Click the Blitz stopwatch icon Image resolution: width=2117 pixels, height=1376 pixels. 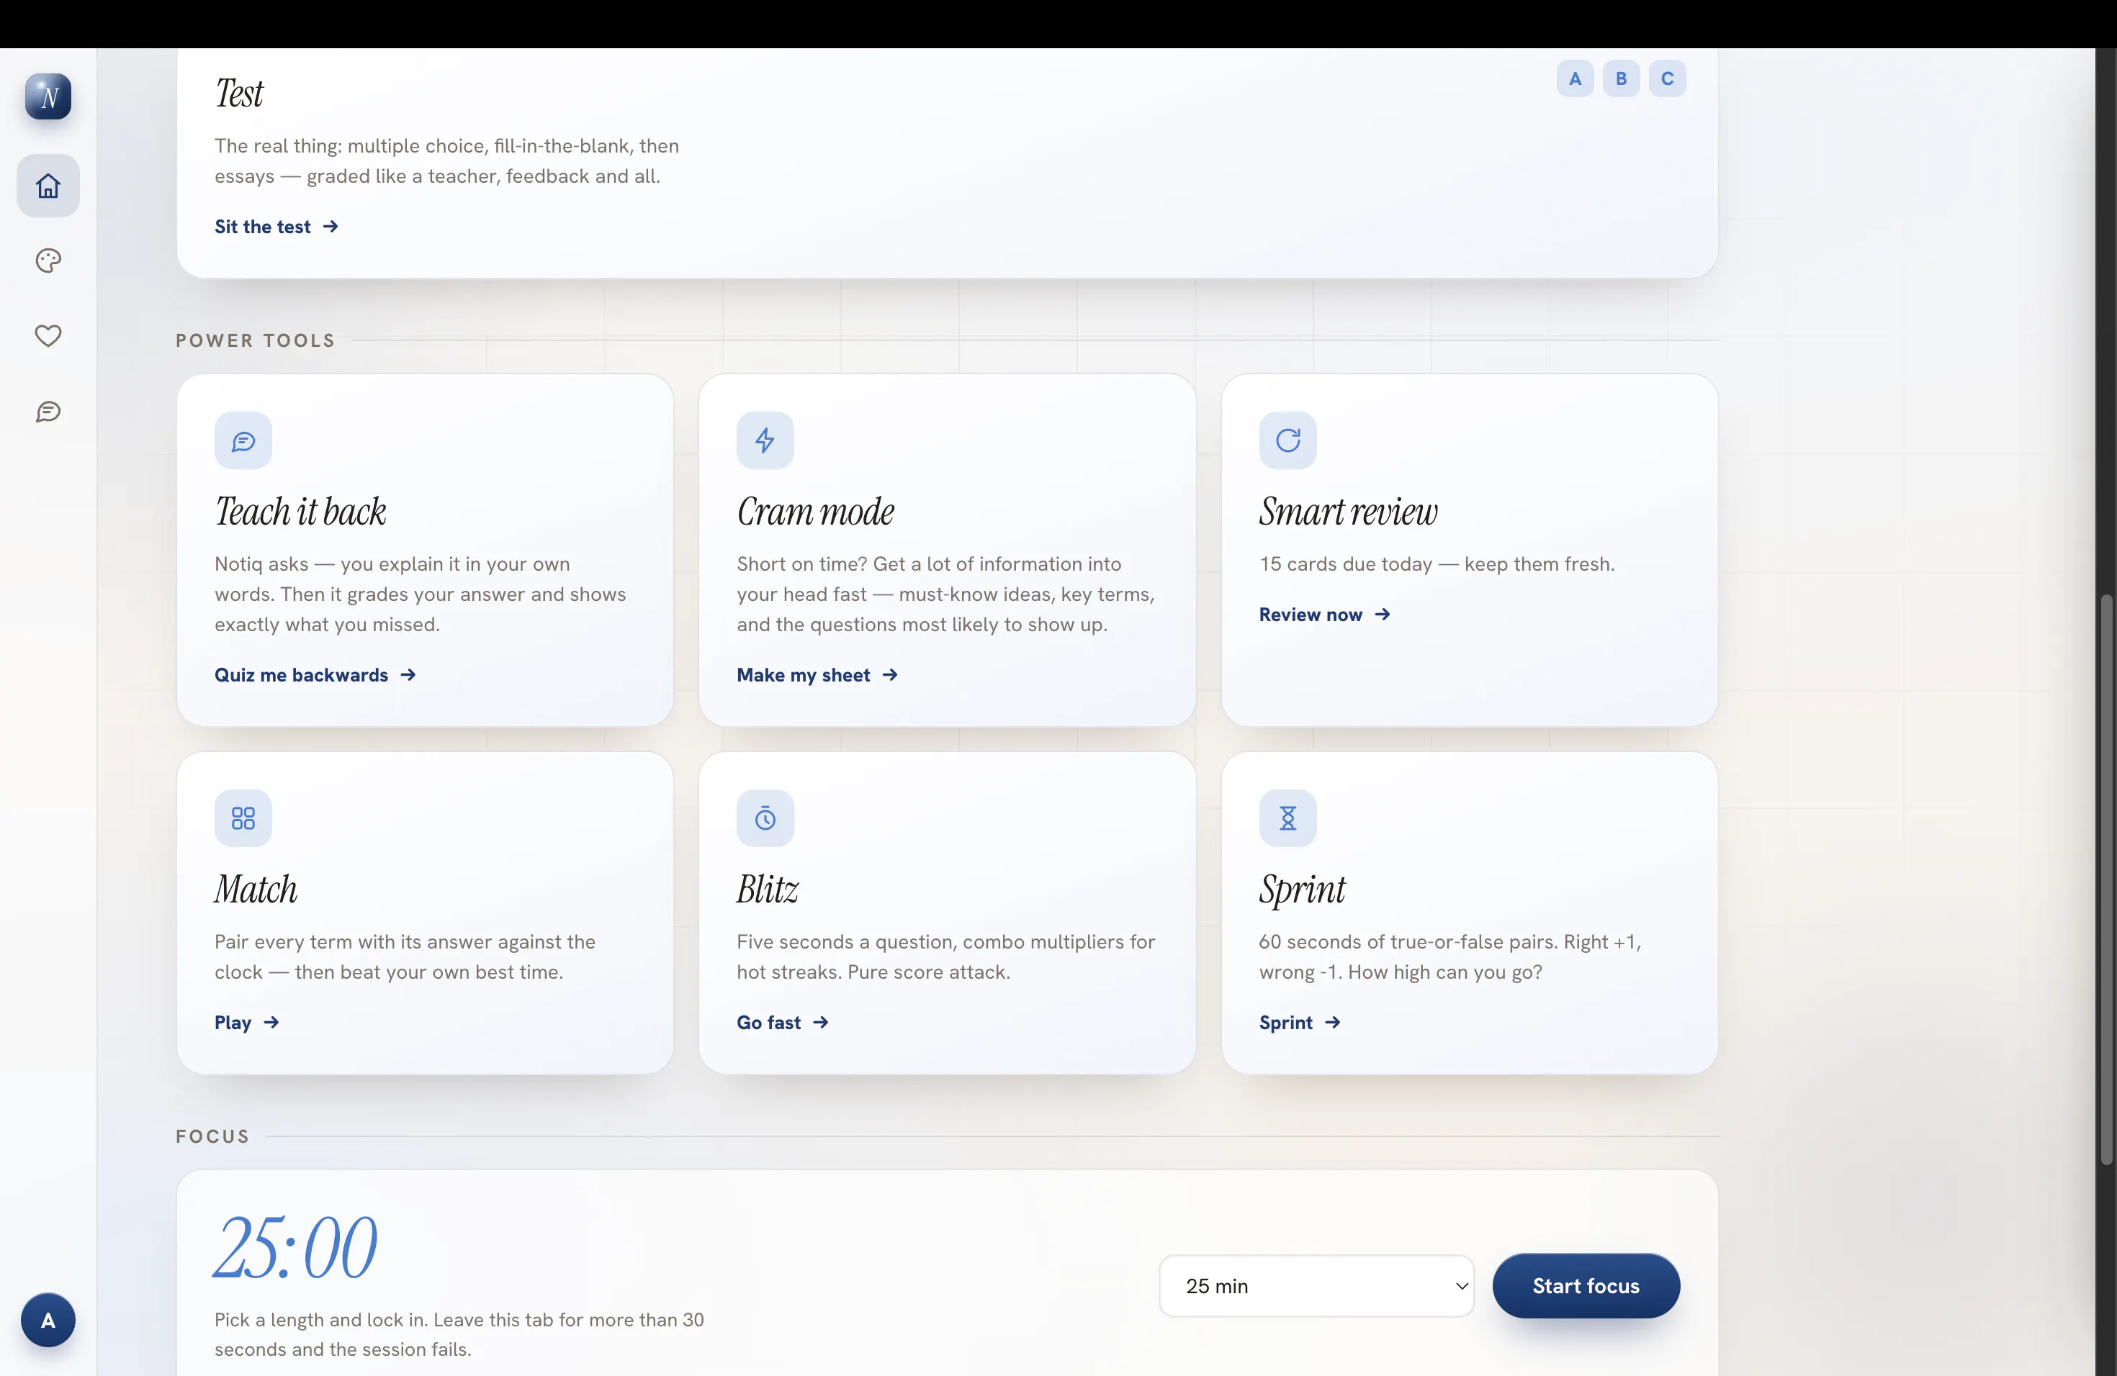click(x=765, y=818)
